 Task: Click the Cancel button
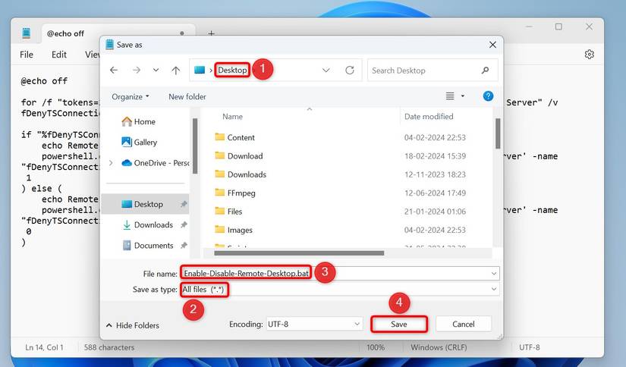[x=463, y=324]
